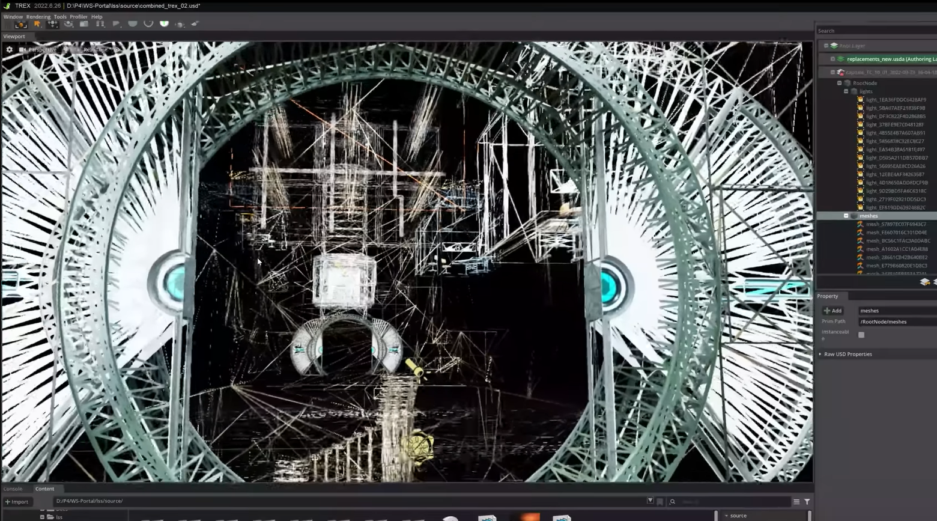The image size is (937, 521).
Task: Click the mesh icon of mesh_A1602A1CC1A04E88
Action: coord(860,249)
